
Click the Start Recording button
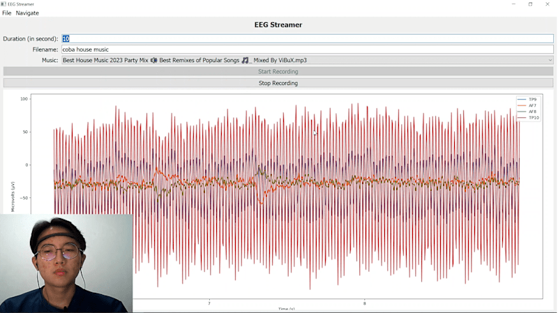(278, 72)
